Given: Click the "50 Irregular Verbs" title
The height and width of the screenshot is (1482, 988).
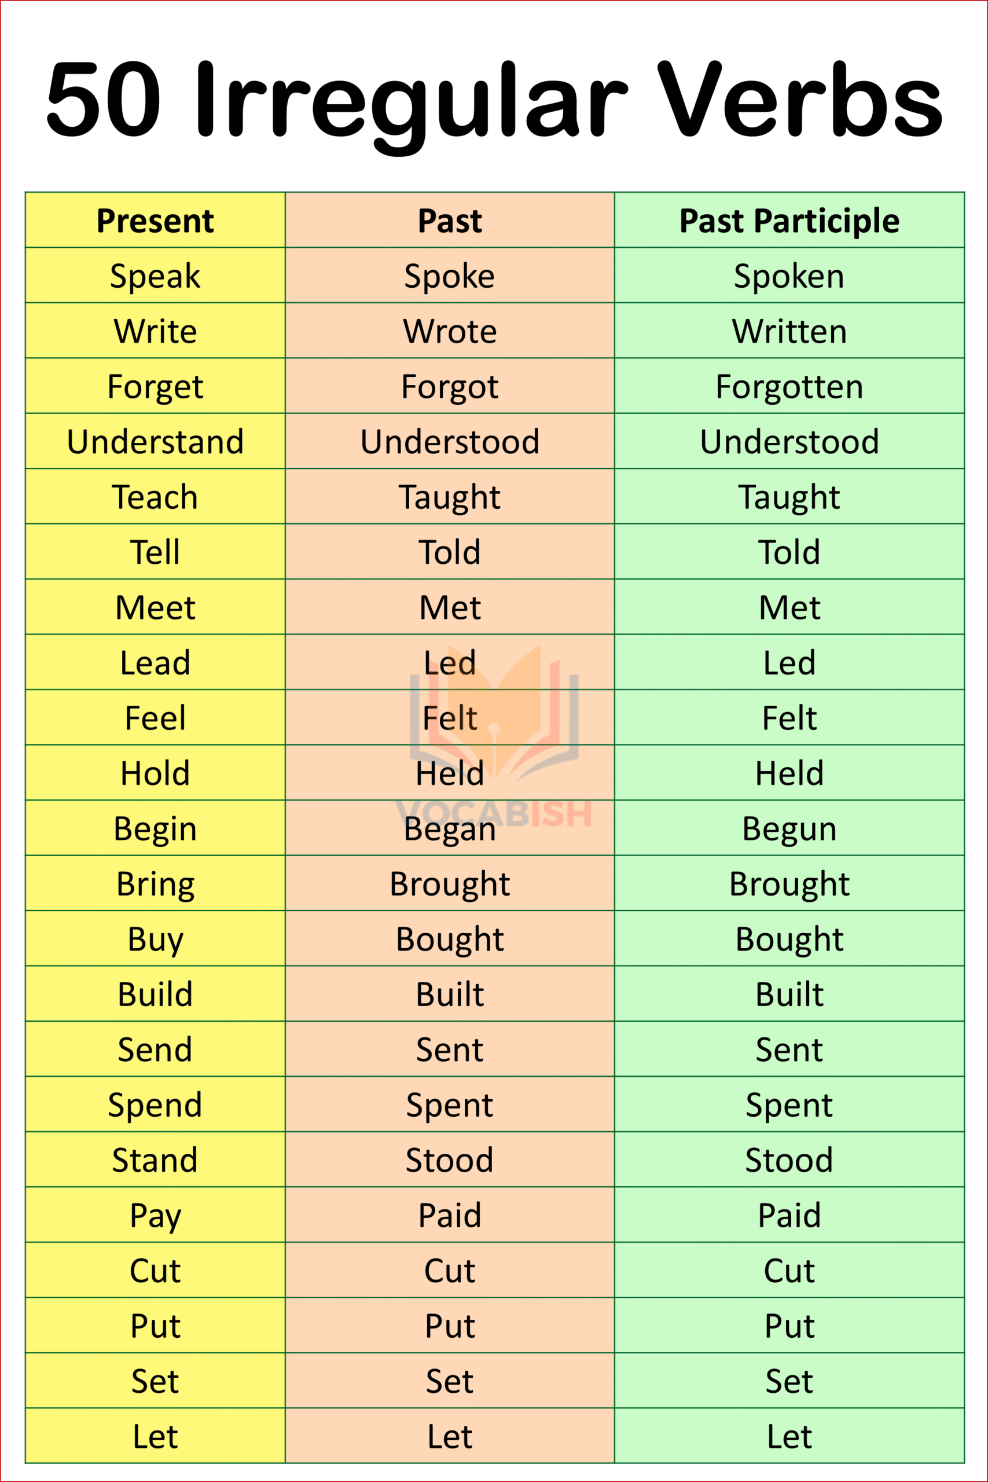Looking at the screenshot, I should [494, 101].
